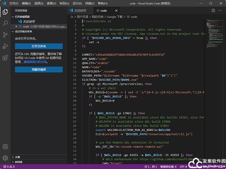The image size is (226, 169).
Task: Expand the 时间线 timeline section
Action: pyautogui.click(x=17, y=162)
